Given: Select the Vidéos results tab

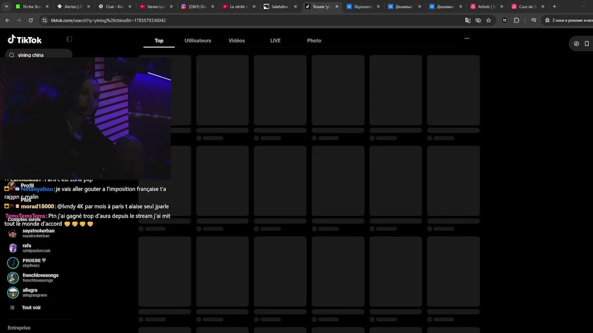Looking at the screenshot, I should (x=237, y=41).
